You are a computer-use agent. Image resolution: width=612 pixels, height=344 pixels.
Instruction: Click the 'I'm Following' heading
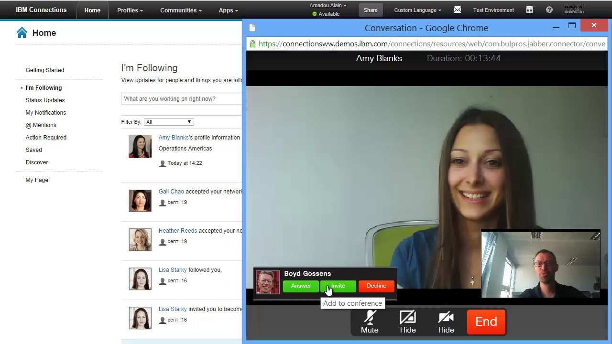coord(149,68)
